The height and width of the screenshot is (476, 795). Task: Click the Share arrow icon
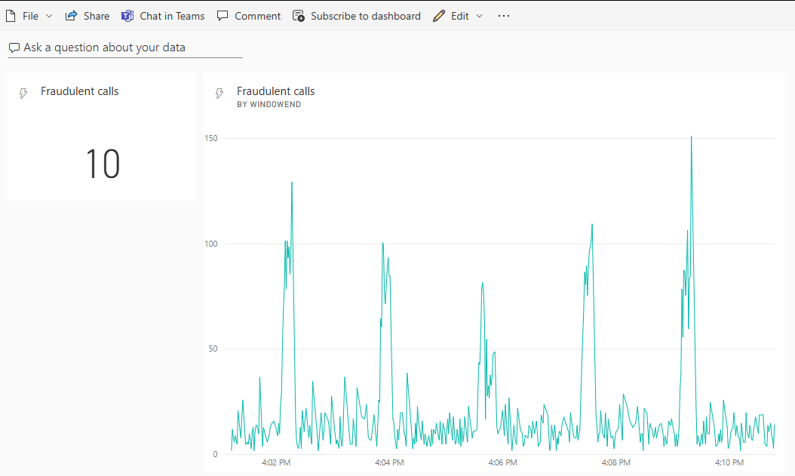(x=71, y=16)
